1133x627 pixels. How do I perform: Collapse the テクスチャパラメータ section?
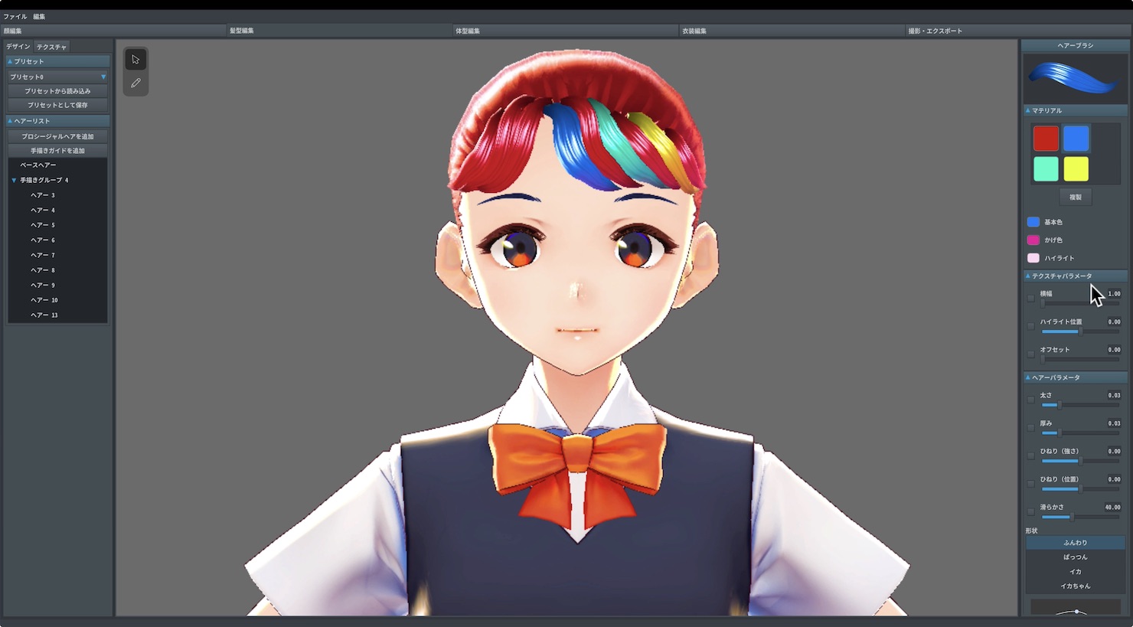(1075, 276)
